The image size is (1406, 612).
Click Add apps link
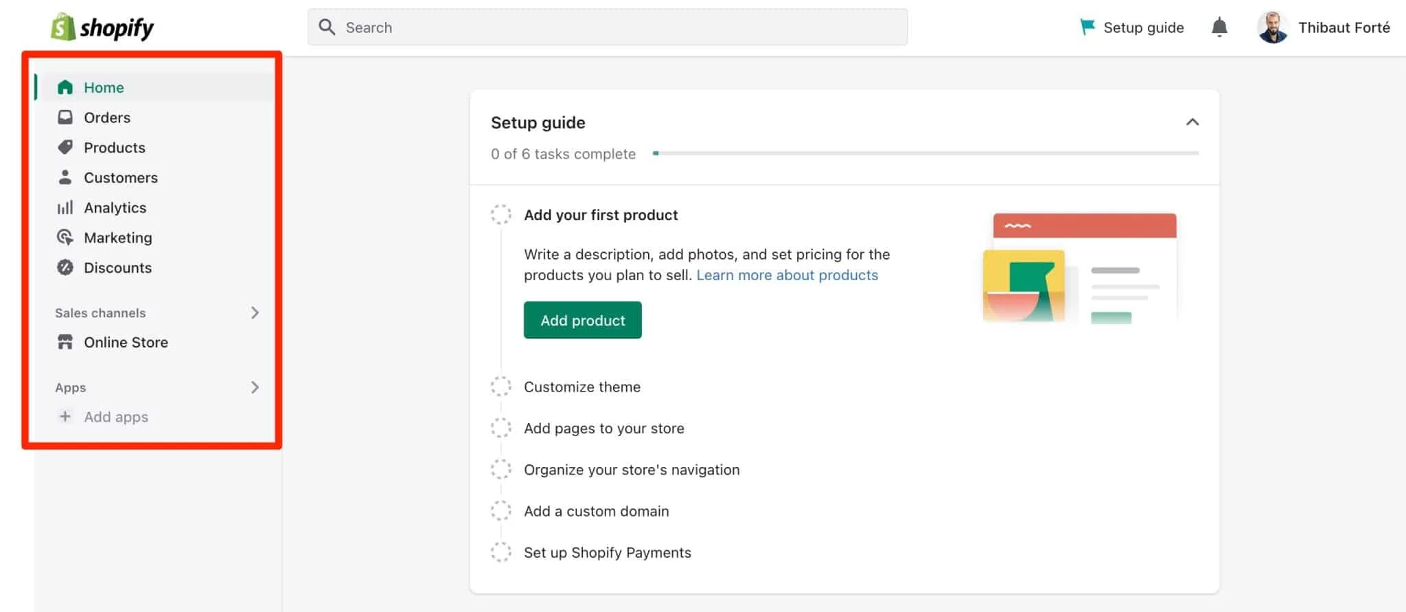(116, 417)
